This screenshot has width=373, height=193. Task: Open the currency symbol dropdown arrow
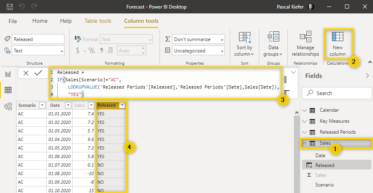pos(84,51)
